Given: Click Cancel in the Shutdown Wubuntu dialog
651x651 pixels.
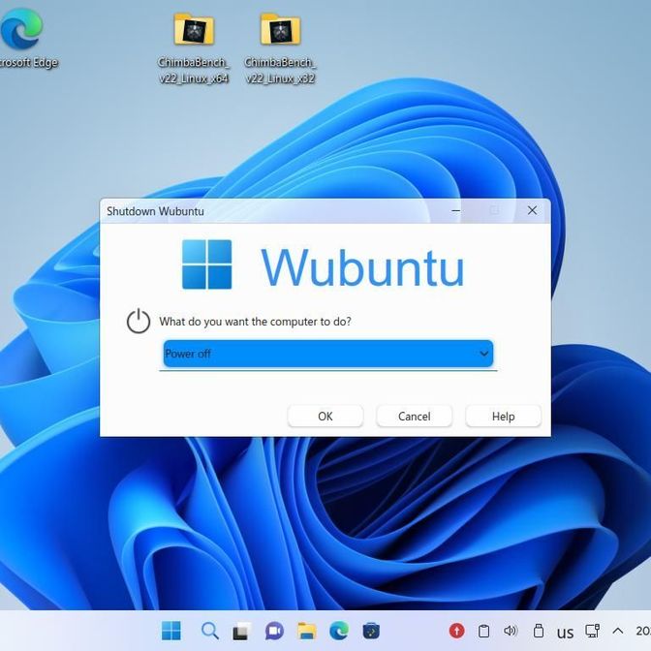Looking at the screenshot, I should point(415,416).
